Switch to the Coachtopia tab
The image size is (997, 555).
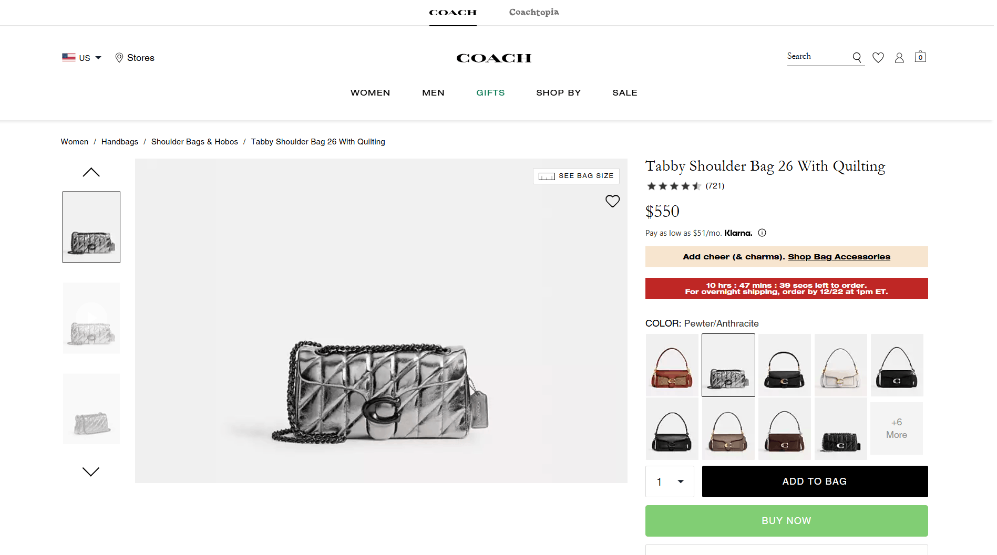(534, 12)
